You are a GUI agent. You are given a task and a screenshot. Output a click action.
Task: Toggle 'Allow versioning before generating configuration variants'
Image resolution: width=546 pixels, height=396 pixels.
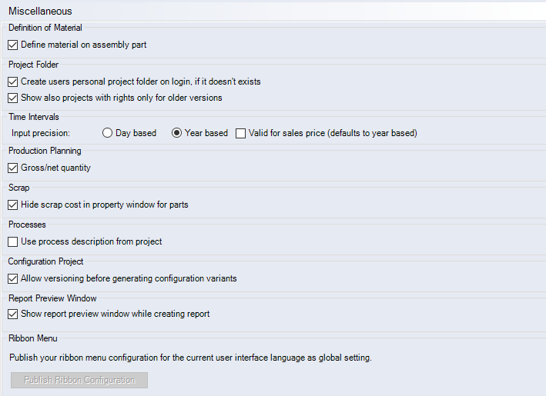click(12, 278)
